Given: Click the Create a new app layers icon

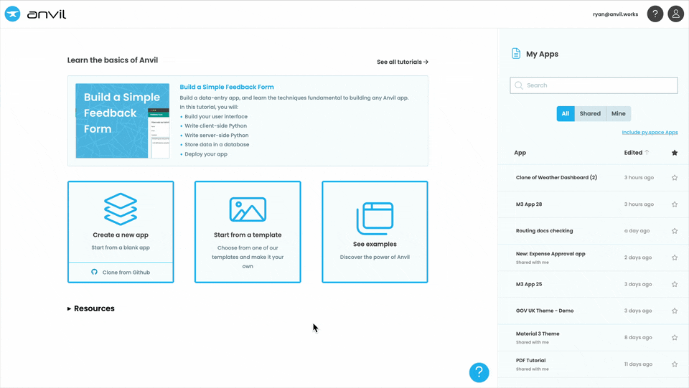Looking at the screenshot, I should 121,209.
